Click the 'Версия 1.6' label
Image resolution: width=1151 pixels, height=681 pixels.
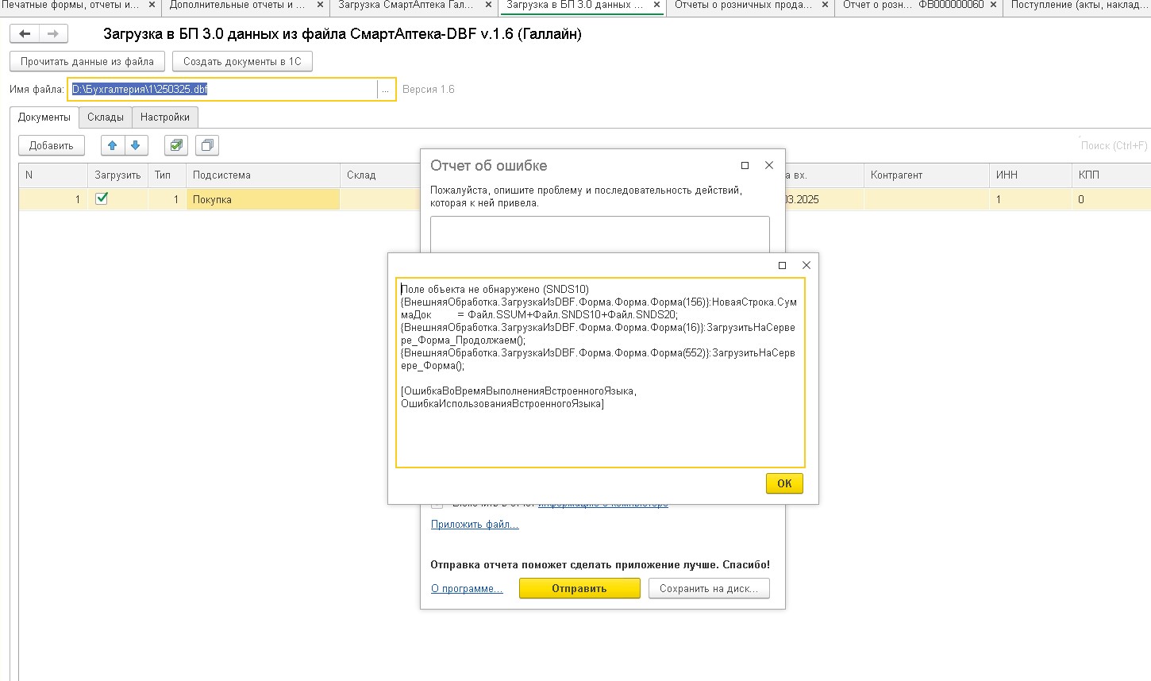coord(429,89)
